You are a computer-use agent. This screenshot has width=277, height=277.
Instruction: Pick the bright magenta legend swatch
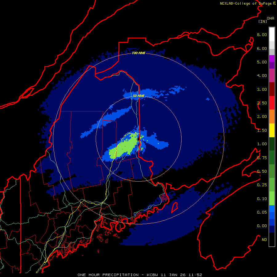[x=272, y=58]
